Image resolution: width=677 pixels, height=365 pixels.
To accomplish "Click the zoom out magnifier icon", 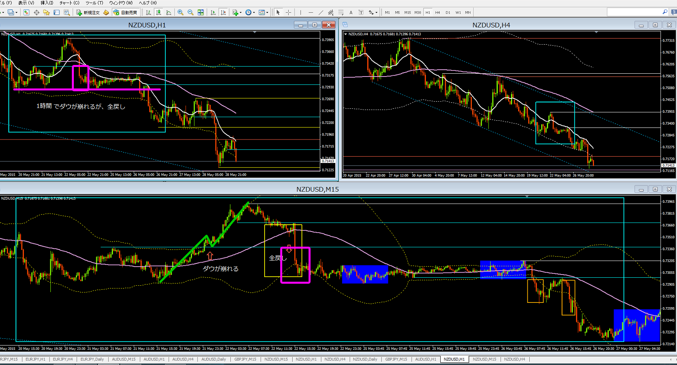I will click(x=190, y=12).
